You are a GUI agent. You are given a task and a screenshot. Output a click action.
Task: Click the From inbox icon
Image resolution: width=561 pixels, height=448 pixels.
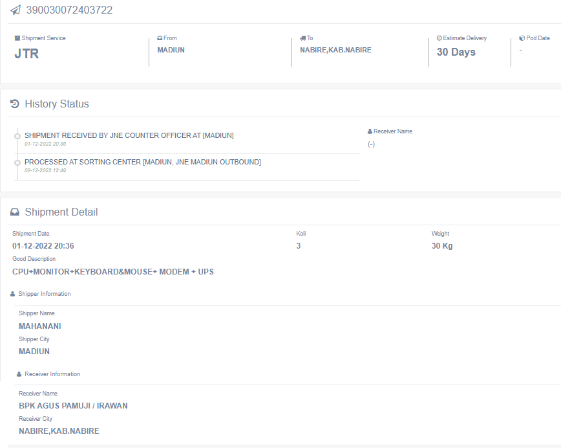click(x=160, y=38)
